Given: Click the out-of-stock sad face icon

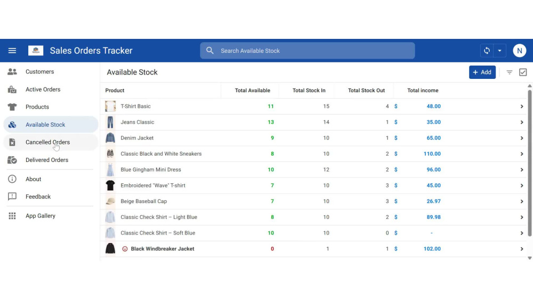Looking at the screenshot, I should 125,249.
